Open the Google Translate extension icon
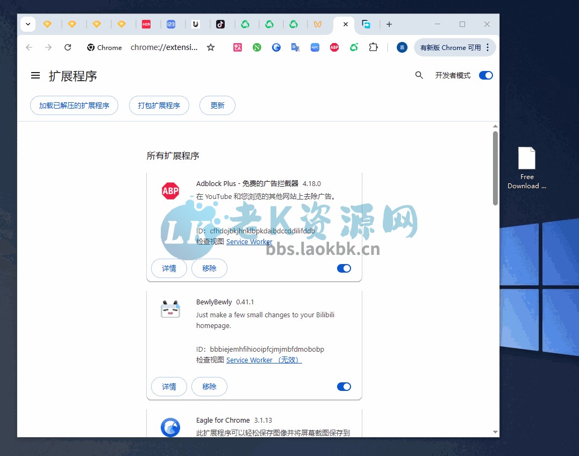This screenshot has height=456, width=579. point(295,47)
